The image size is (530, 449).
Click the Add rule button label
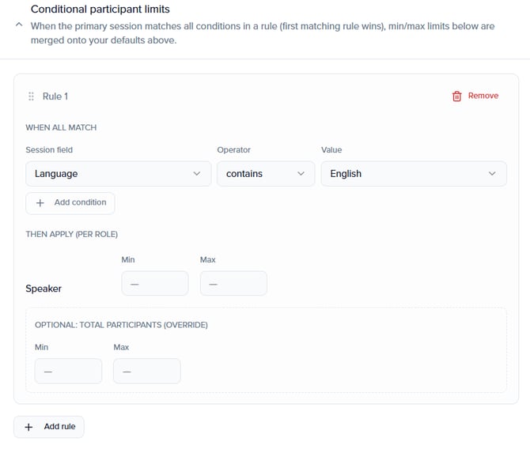[x=59, y=427]
